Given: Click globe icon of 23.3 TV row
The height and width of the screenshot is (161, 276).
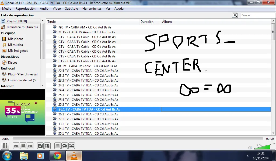Looking at the screenshot, I should [x=55, y=80].
